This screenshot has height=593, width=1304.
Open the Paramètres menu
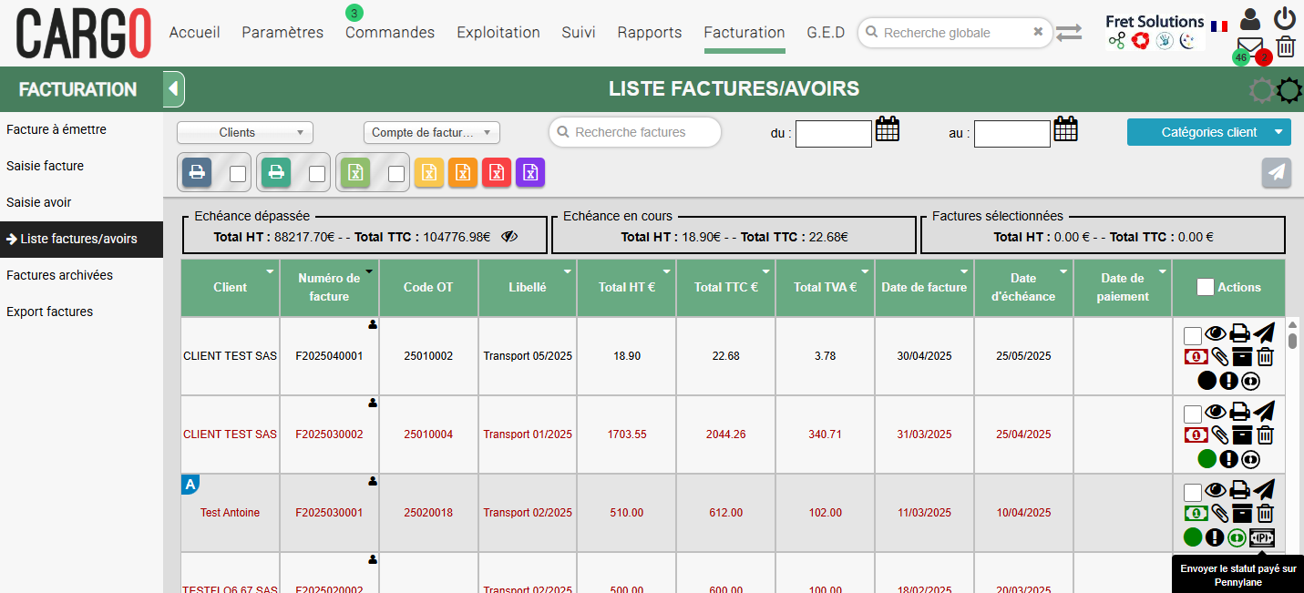tap(282, 32)
